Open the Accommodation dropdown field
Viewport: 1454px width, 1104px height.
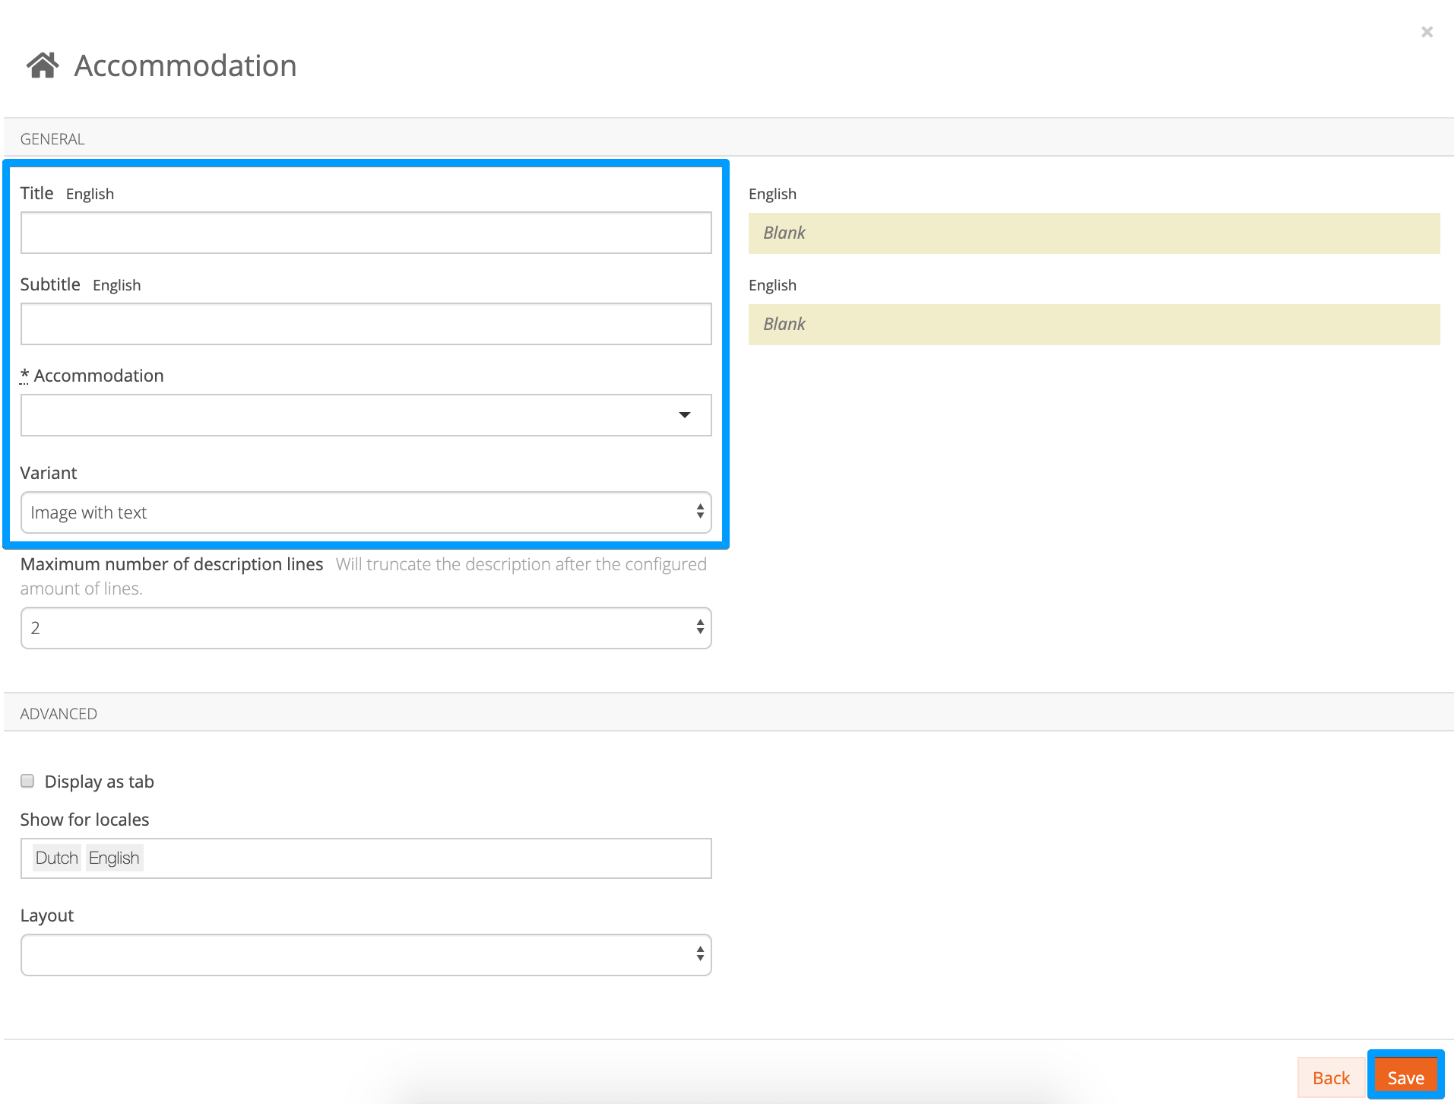pos(366,415)
